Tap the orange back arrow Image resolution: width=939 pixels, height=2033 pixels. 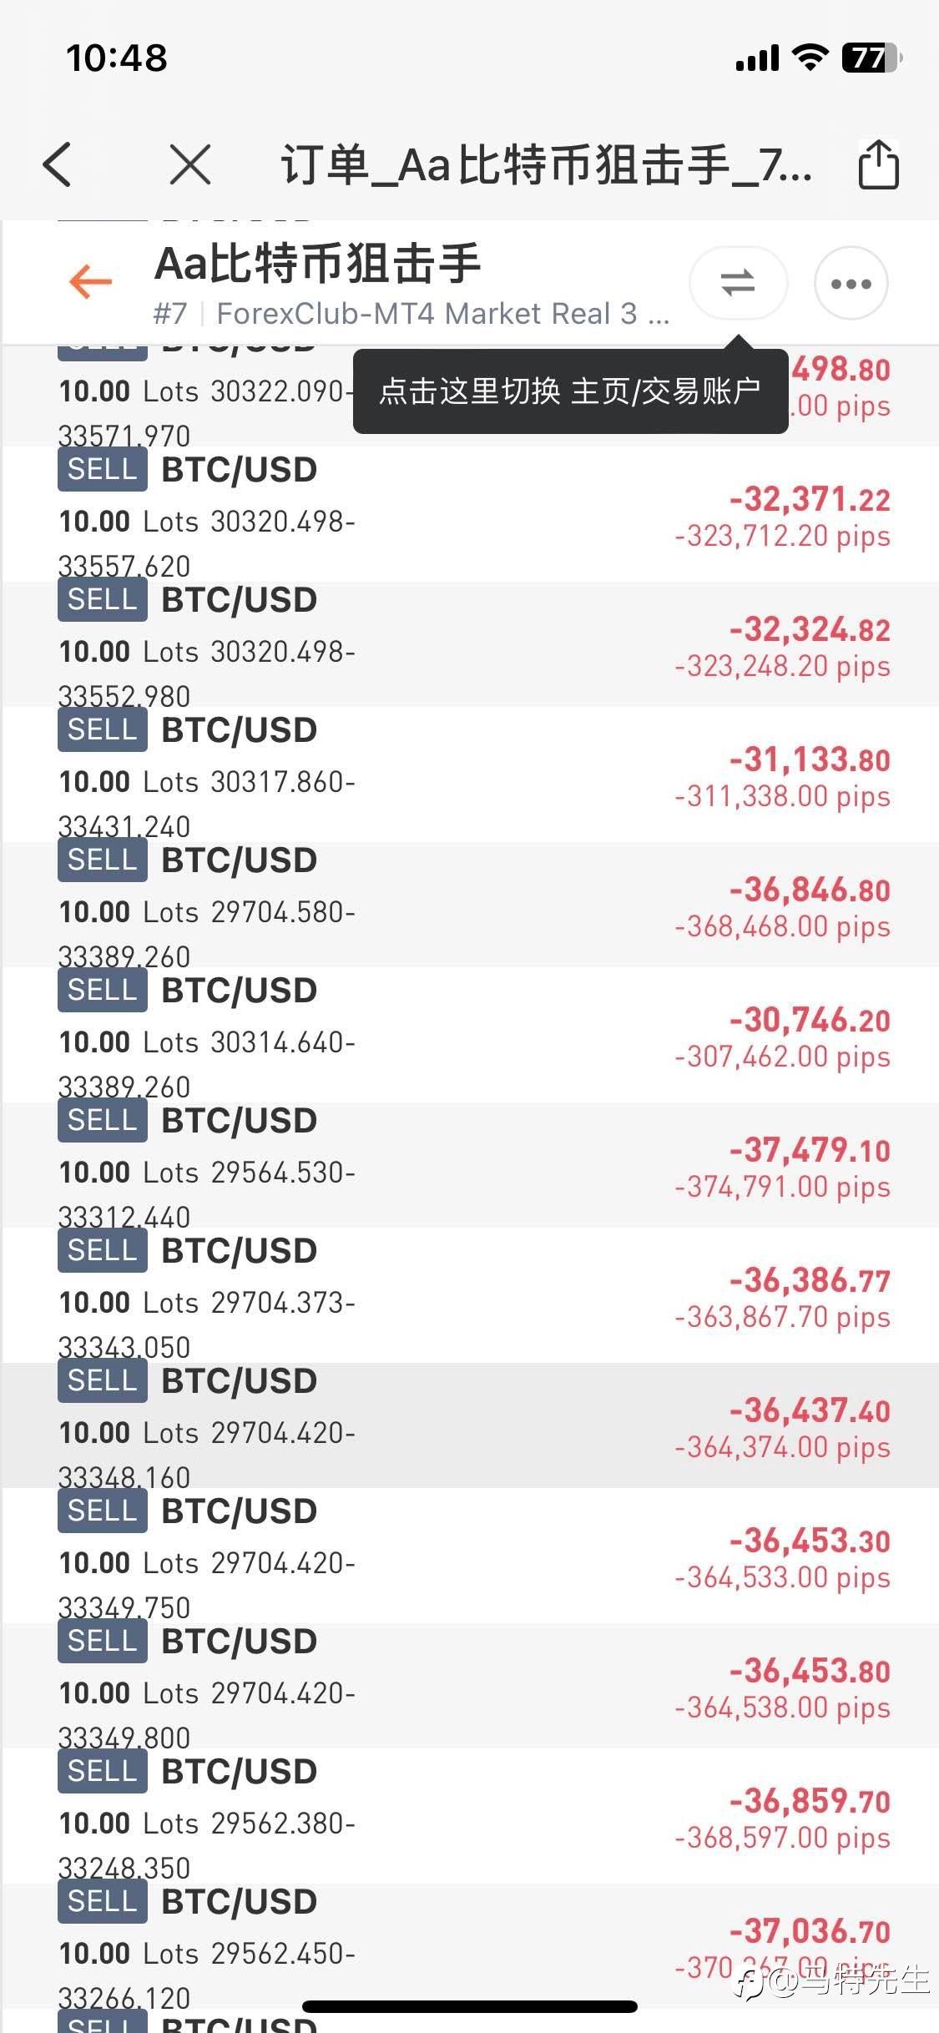[x=90, y=281]
